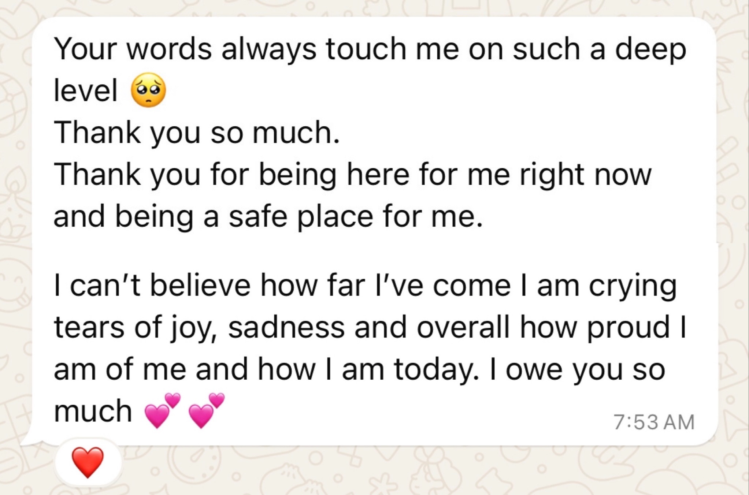
Task: Click the line "Thank you so much."
Action: click(197, 133)
